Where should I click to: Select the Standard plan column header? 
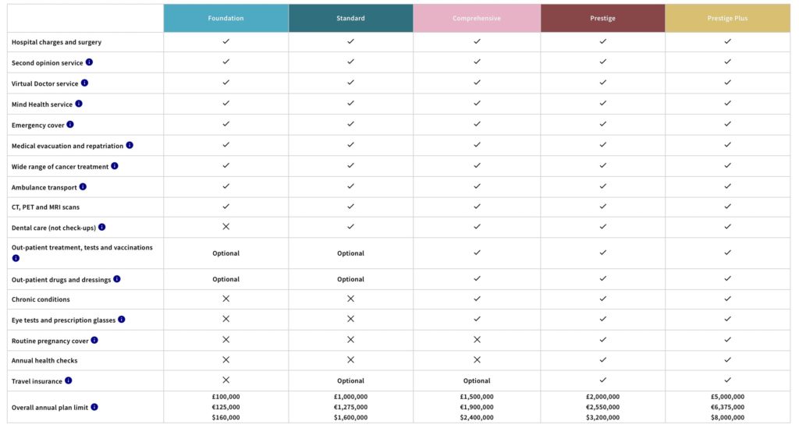(x=350, y=18)
